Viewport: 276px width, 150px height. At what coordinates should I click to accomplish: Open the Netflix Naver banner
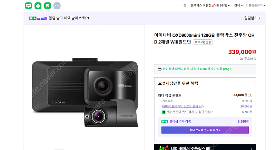click(x=205, y=147)
